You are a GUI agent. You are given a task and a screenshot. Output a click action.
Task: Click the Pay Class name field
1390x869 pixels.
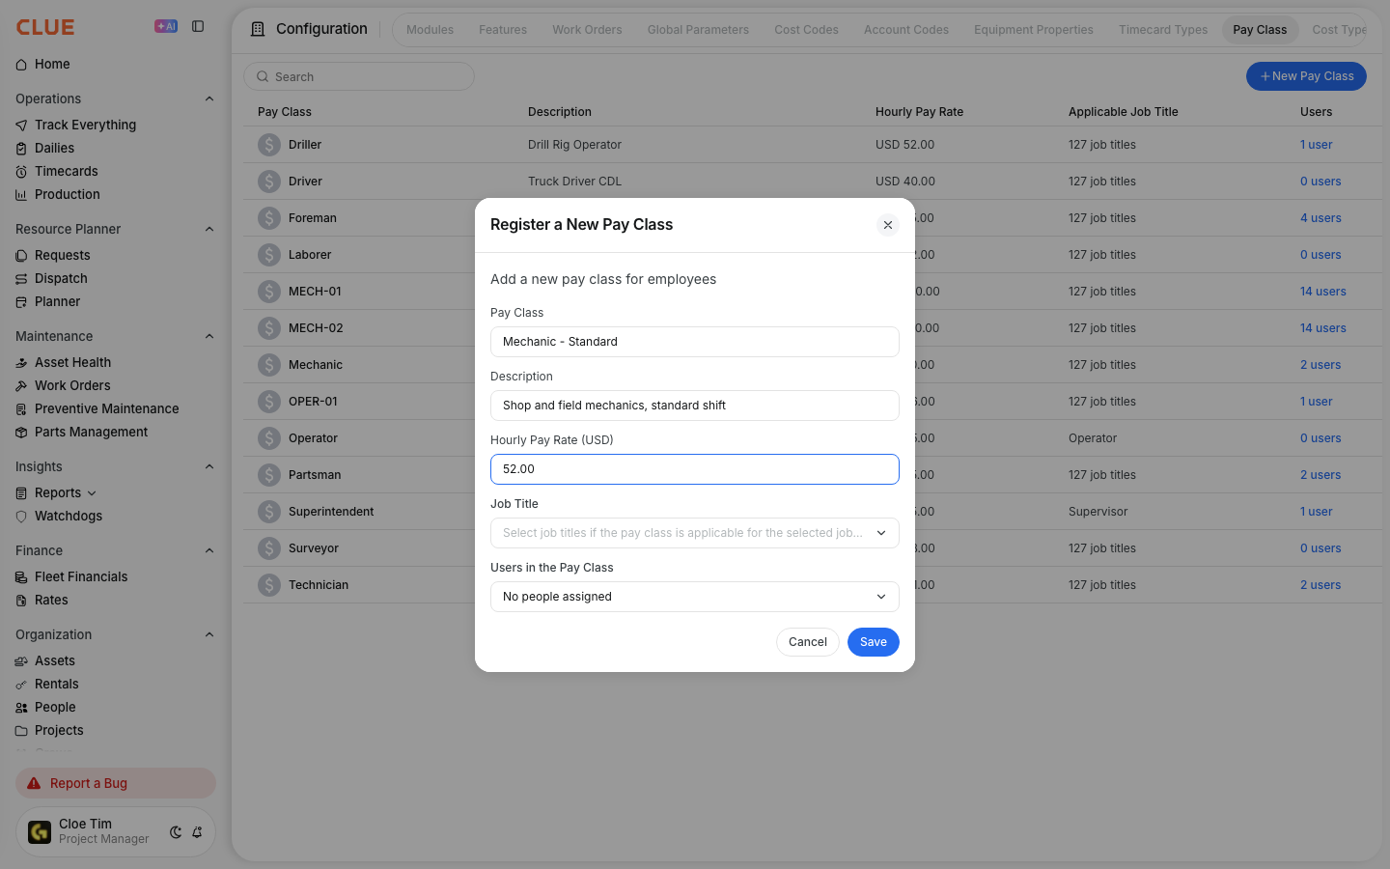695,342
